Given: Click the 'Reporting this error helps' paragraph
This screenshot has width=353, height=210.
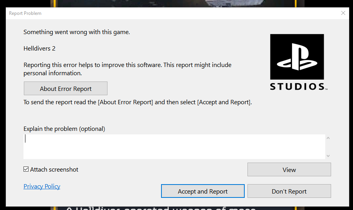Looking at the screenshot, I should coord(127,69).
